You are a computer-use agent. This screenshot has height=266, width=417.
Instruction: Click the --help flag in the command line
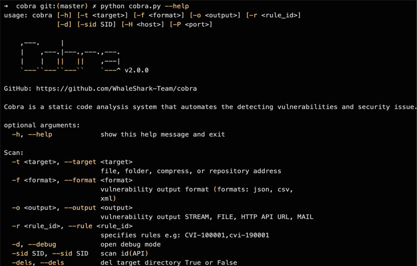pyautogui.click(x=177, y=6)
